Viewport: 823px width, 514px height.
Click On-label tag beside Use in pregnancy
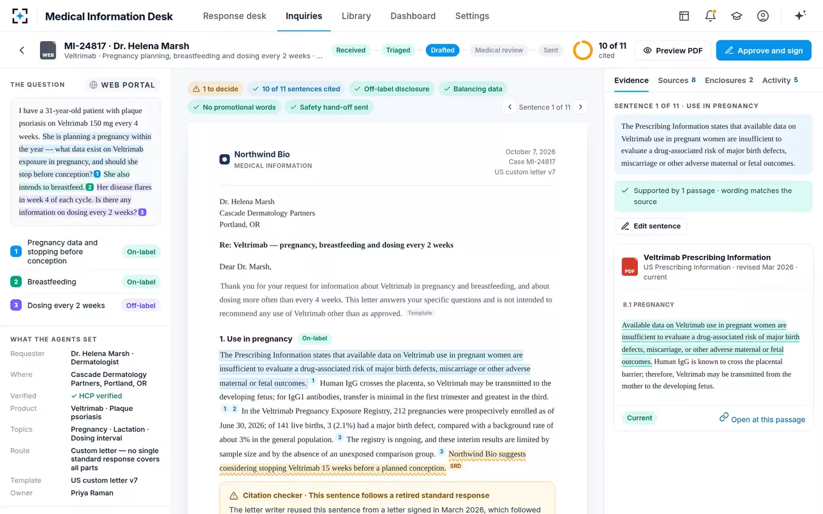point(314,338)
